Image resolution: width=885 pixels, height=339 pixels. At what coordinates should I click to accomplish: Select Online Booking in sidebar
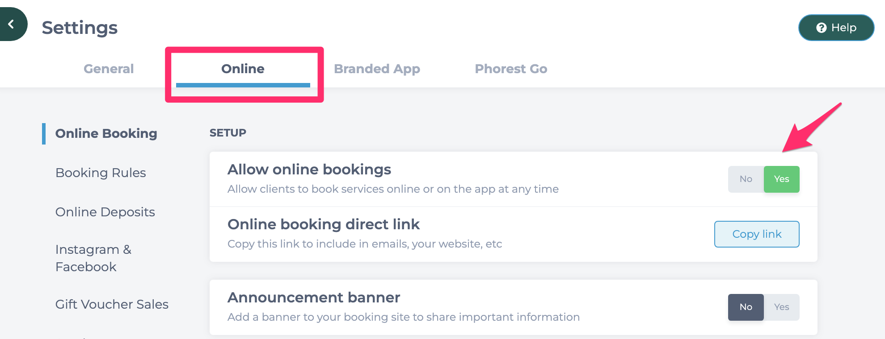coord(106,133)
